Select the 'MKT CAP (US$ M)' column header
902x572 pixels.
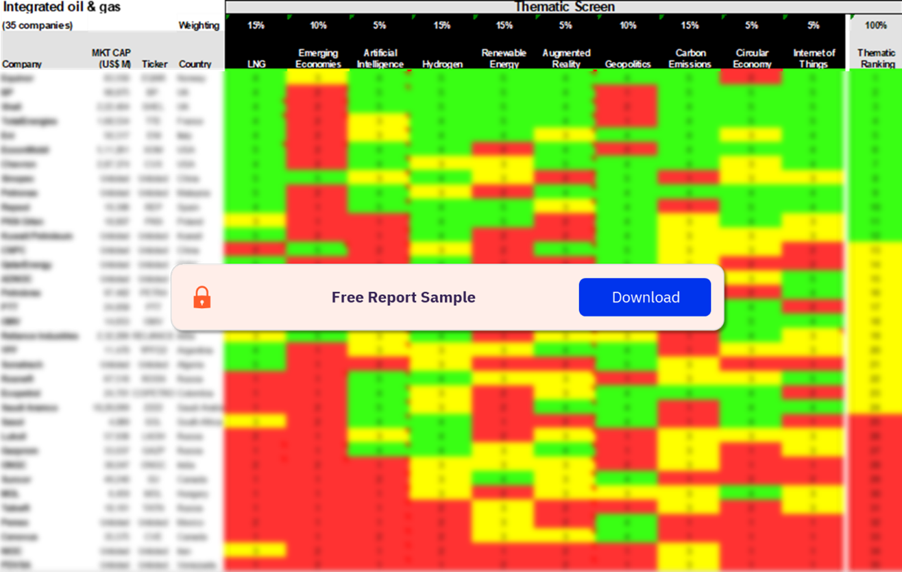(111, 58)
